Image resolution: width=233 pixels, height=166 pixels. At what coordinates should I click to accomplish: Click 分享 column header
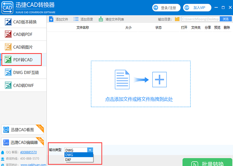(208, 28)
